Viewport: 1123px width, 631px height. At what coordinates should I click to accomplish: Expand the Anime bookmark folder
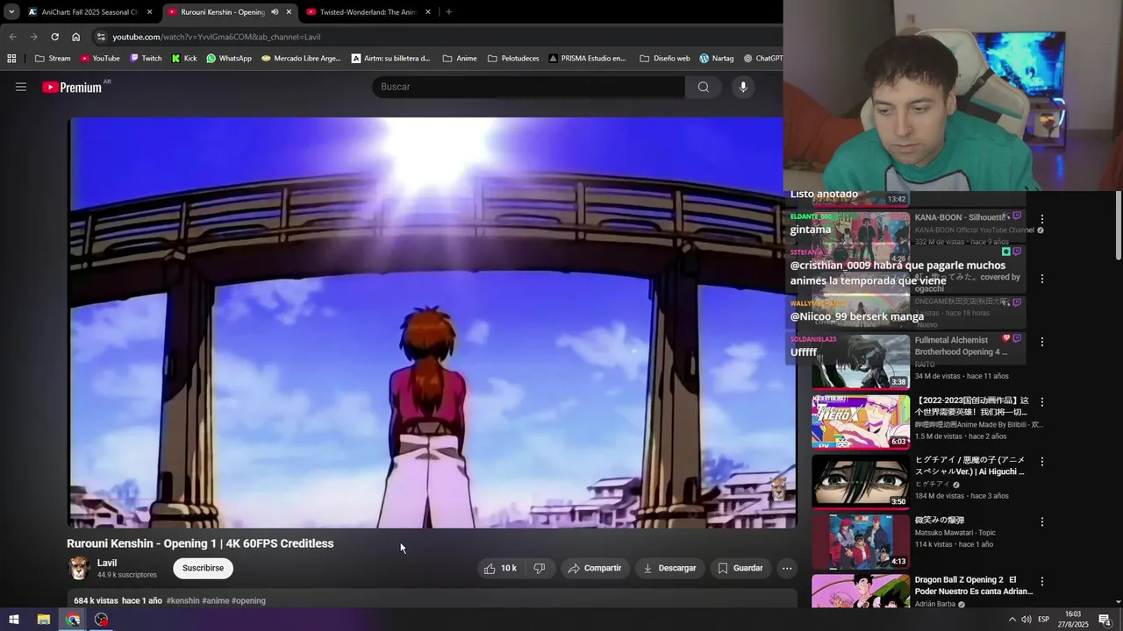click(460, 59)
